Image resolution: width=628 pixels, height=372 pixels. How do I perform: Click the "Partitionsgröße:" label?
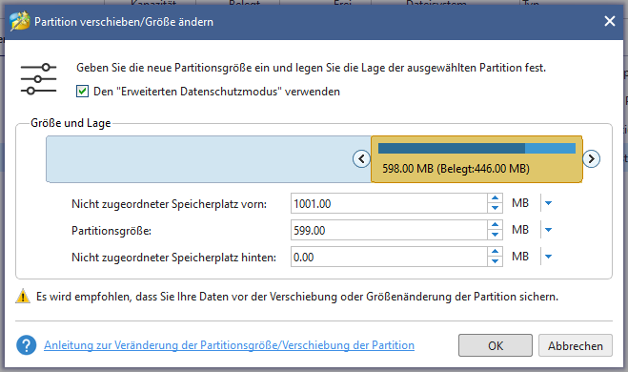pos(111,231)
